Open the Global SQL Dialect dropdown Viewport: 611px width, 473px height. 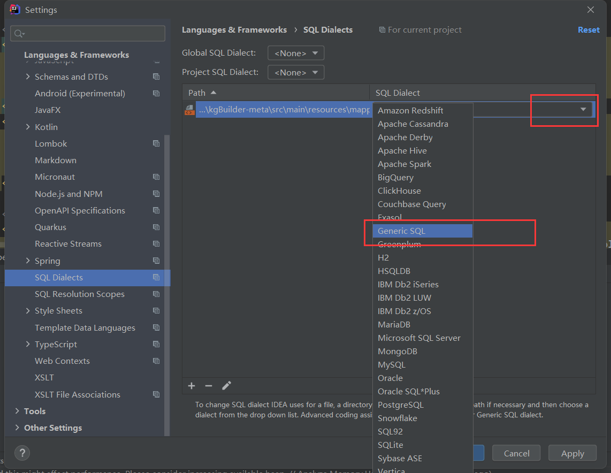(x=296, y=53)
